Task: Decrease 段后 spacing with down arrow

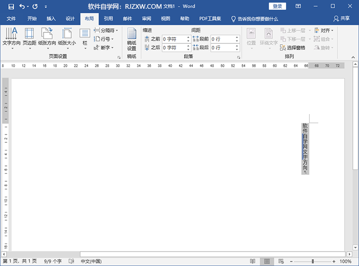Action: click(237, 49)
